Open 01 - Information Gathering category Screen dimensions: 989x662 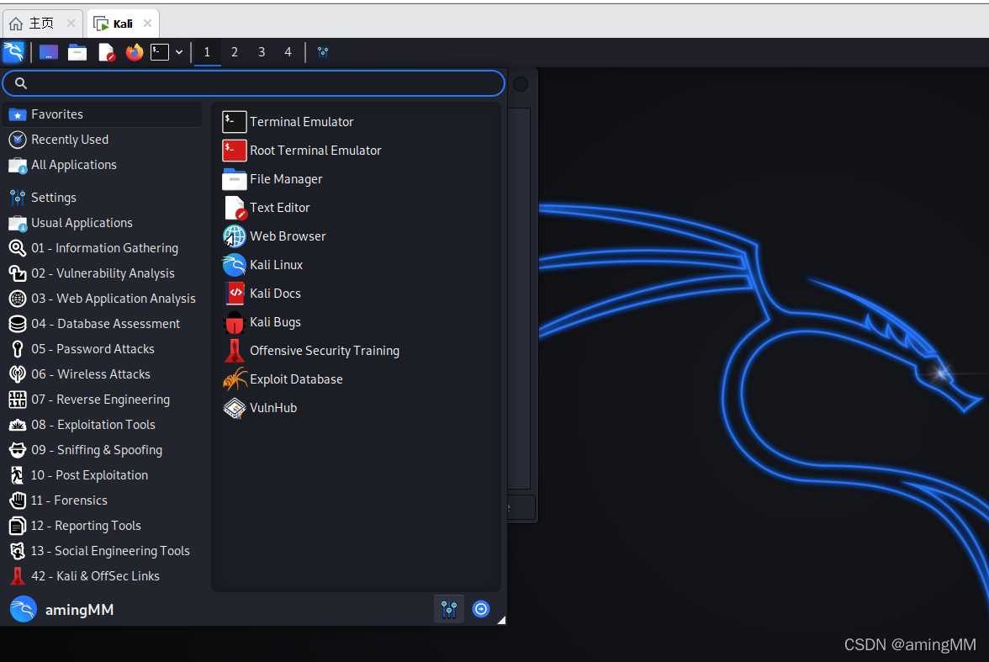[103, 248]
